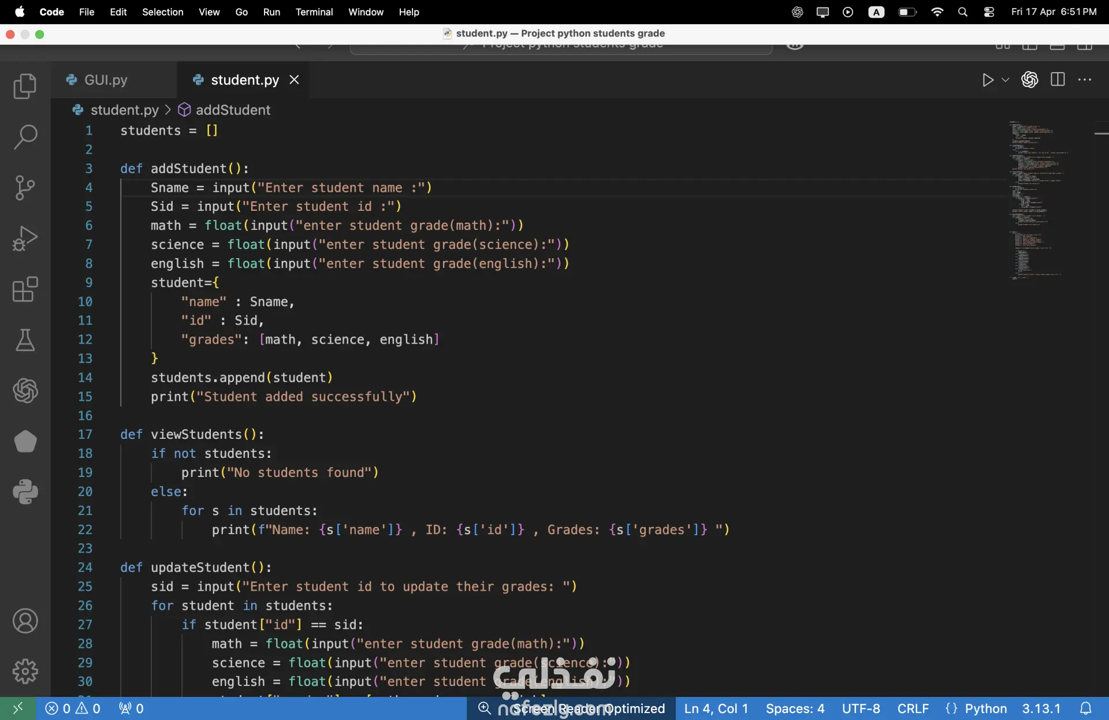Viewport: 1109px width, 720px height.
Task: Click the date and time clock
Action: click(1054, 12)
